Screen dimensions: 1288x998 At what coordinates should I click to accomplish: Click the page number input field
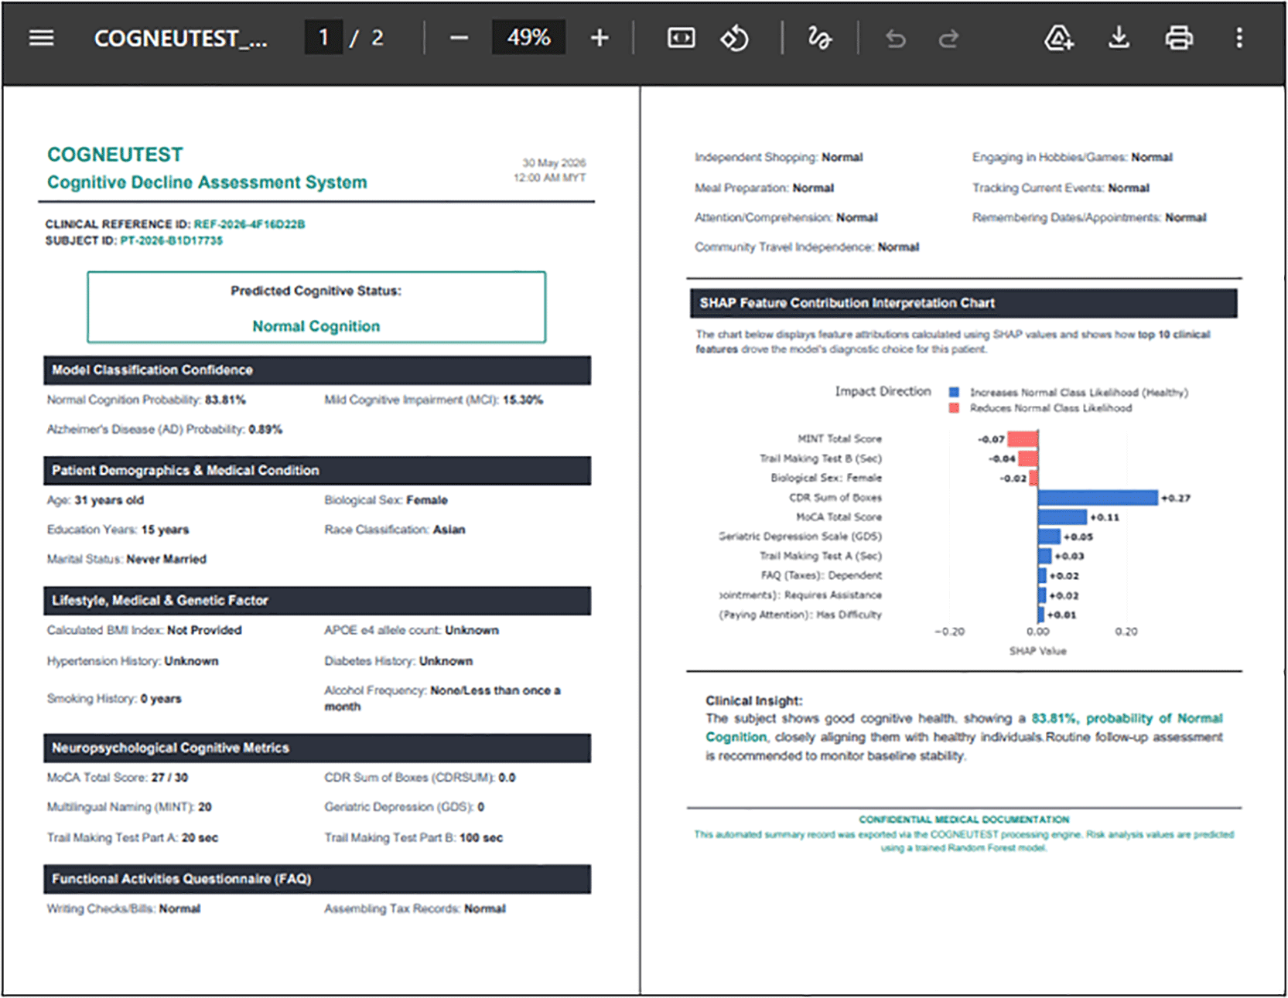[x=323, y=38]
